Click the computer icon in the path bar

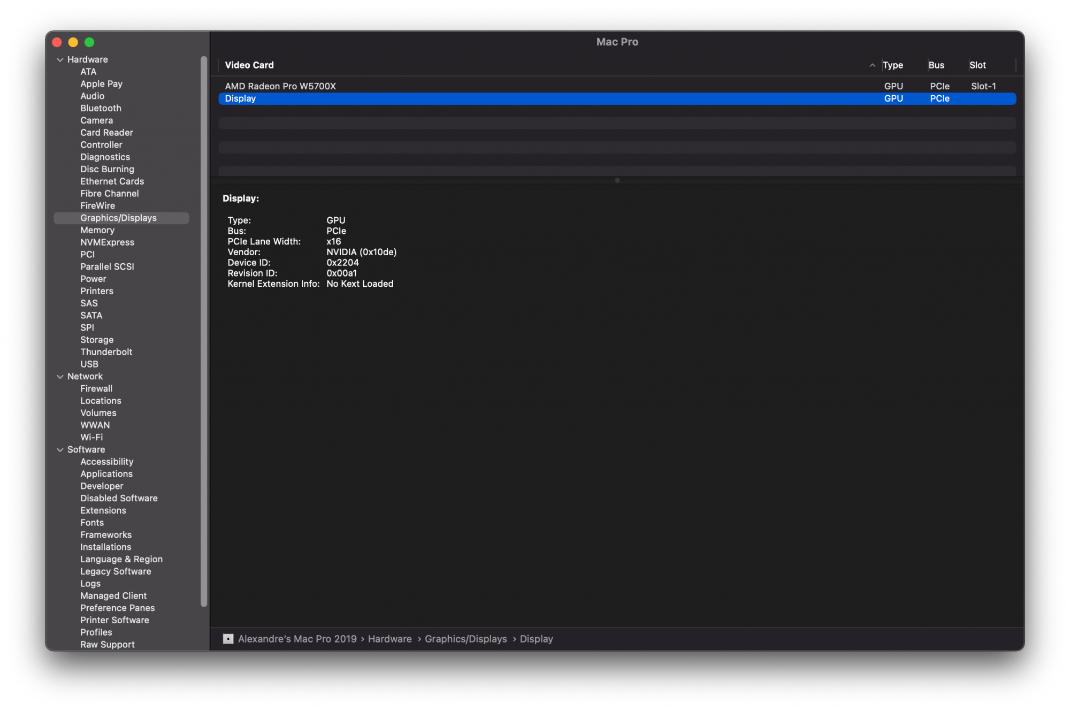(228, 639)
